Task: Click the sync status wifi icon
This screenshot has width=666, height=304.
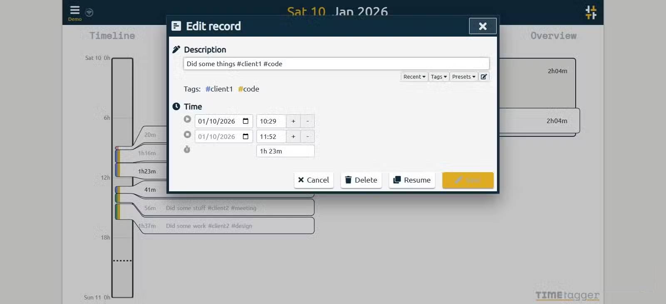Action: (89, 12)
